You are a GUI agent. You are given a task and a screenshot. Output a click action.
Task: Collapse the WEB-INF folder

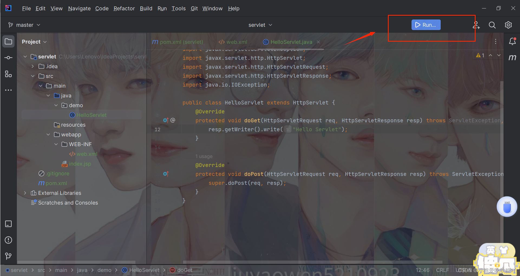56,144
